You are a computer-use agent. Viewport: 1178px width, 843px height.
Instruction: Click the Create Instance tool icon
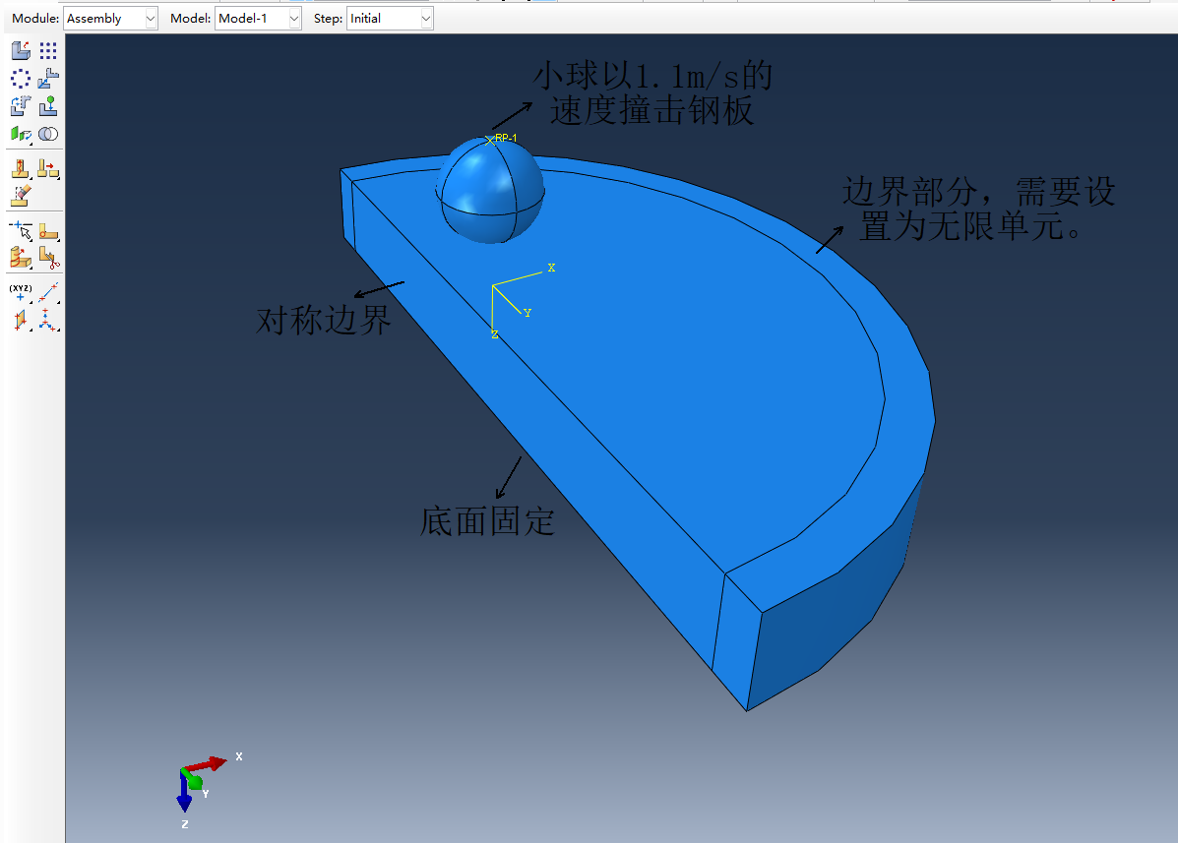[x=20, y=51]
